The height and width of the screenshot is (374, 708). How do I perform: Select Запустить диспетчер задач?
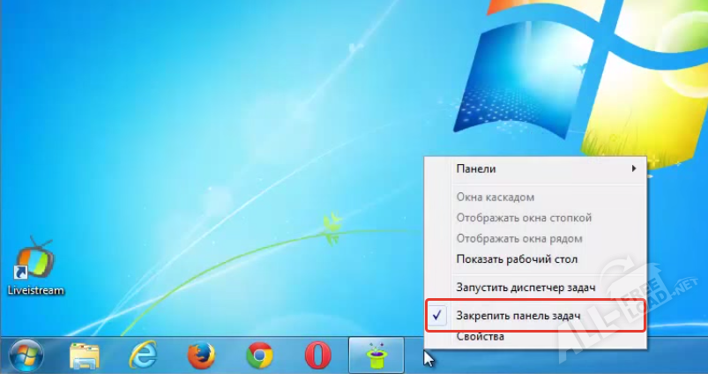click(x=535, y=288)
